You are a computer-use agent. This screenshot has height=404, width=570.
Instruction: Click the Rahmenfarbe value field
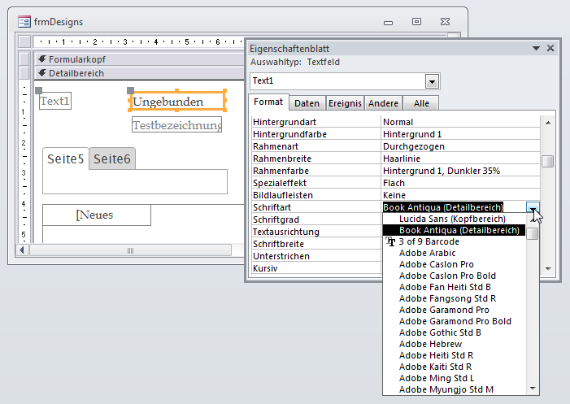coord(459,171)
